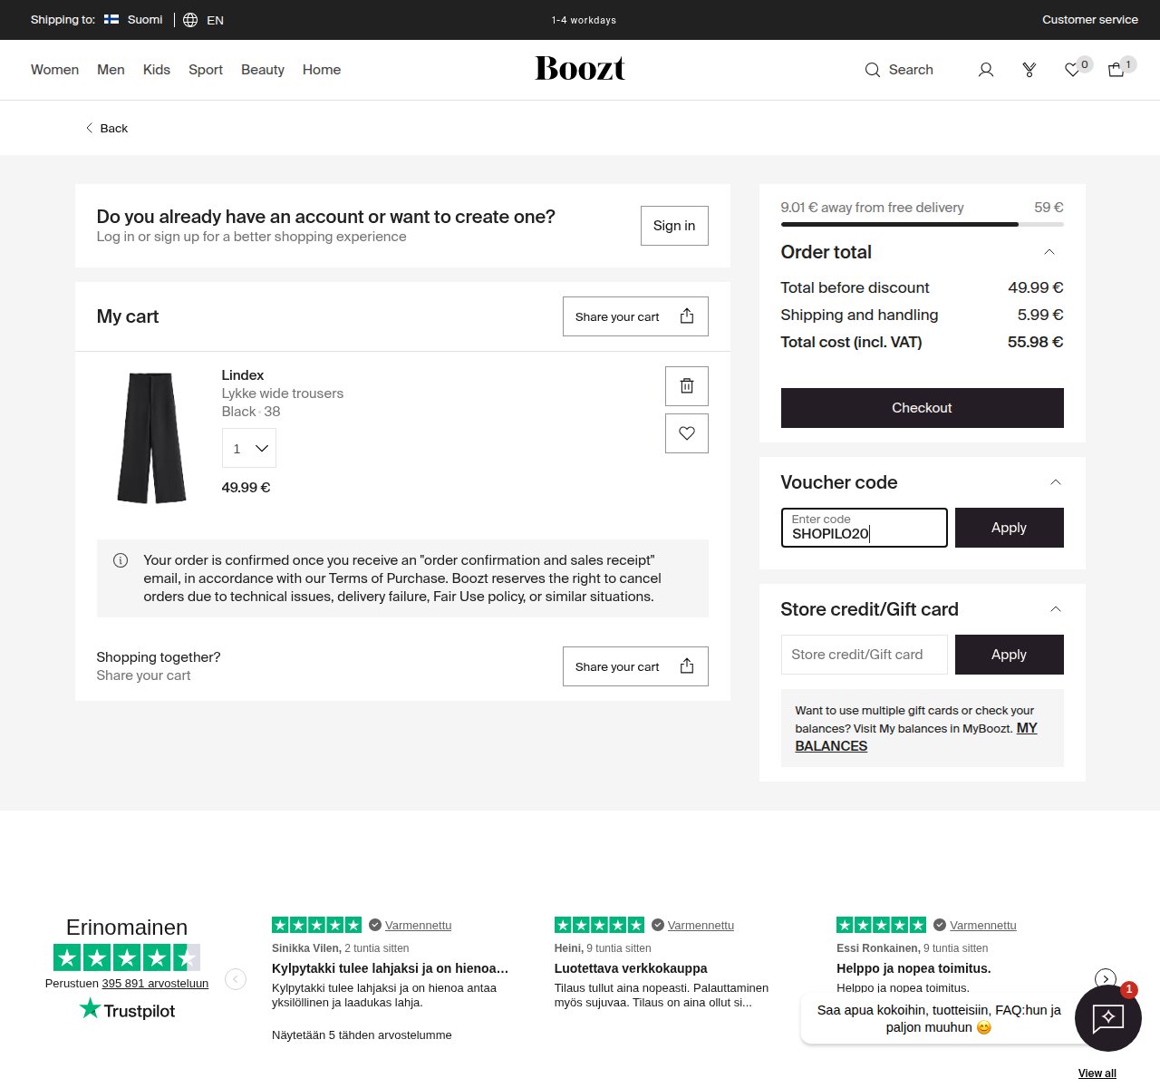The image size is (1160, 1088).
Task: Click the free delivery progress bar
Action: pos(923,224)
